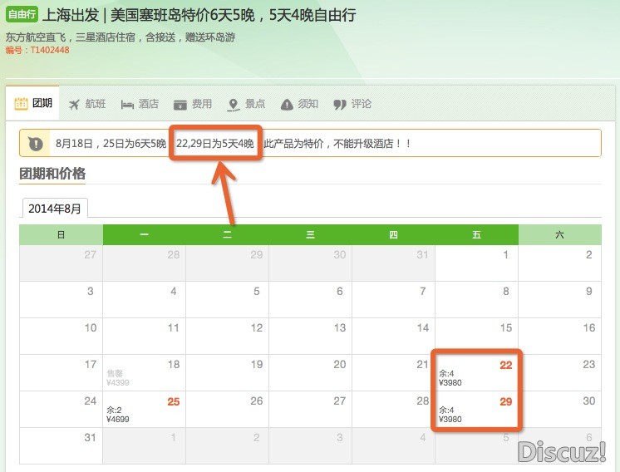Open the 评论 tab

pos(352,105)
